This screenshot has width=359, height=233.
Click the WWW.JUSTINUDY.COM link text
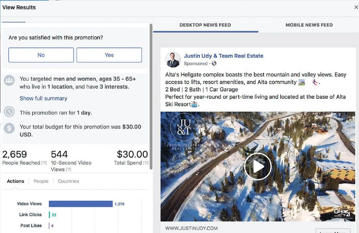click(x=192, y=228)
